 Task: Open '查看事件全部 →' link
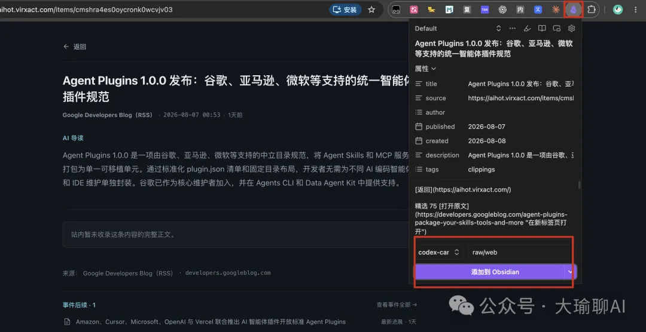click(x=397, y=305)
